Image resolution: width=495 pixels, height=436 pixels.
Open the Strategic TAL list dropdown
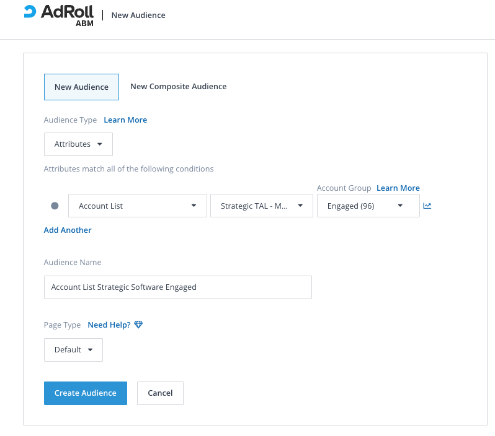click(x=262, y=206)
